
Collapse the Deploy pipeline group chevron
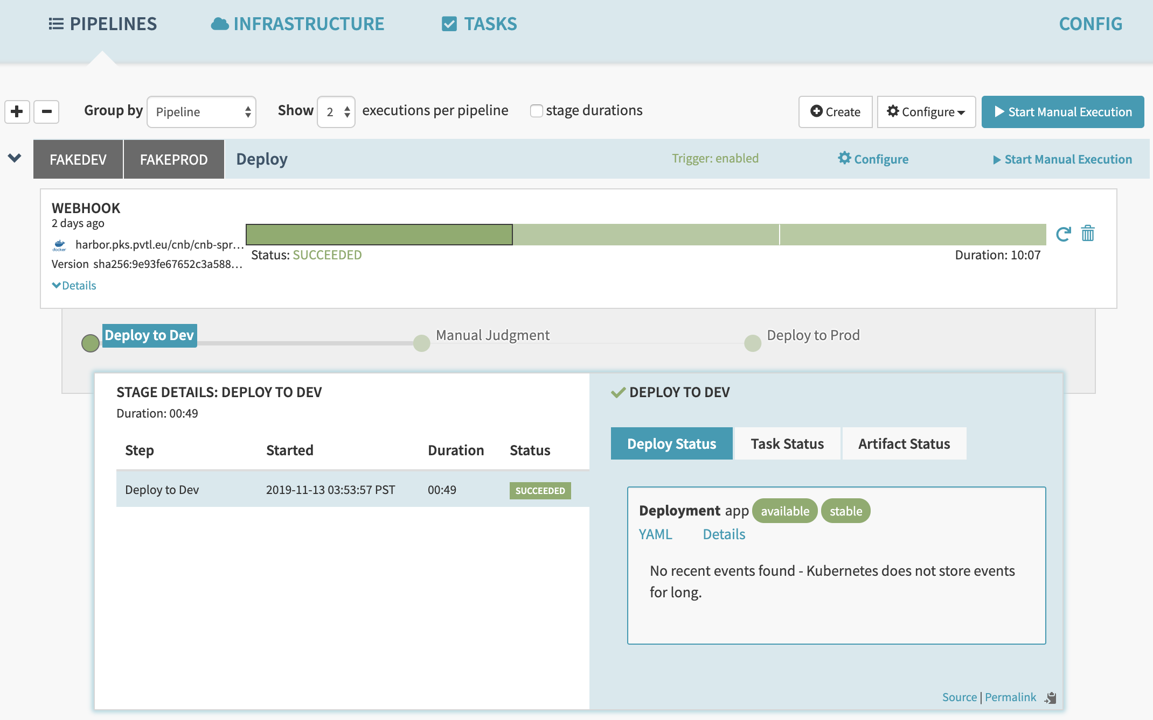[15, 158]
